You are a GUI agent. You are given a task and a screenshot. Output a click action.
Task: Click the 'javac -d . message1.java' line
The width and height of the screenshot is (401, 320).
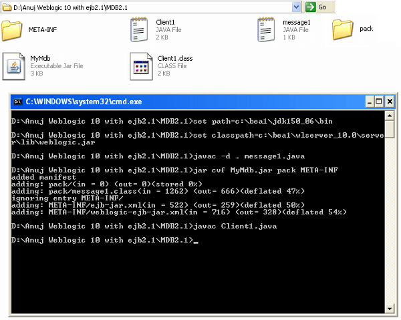(x=158, y=156)
